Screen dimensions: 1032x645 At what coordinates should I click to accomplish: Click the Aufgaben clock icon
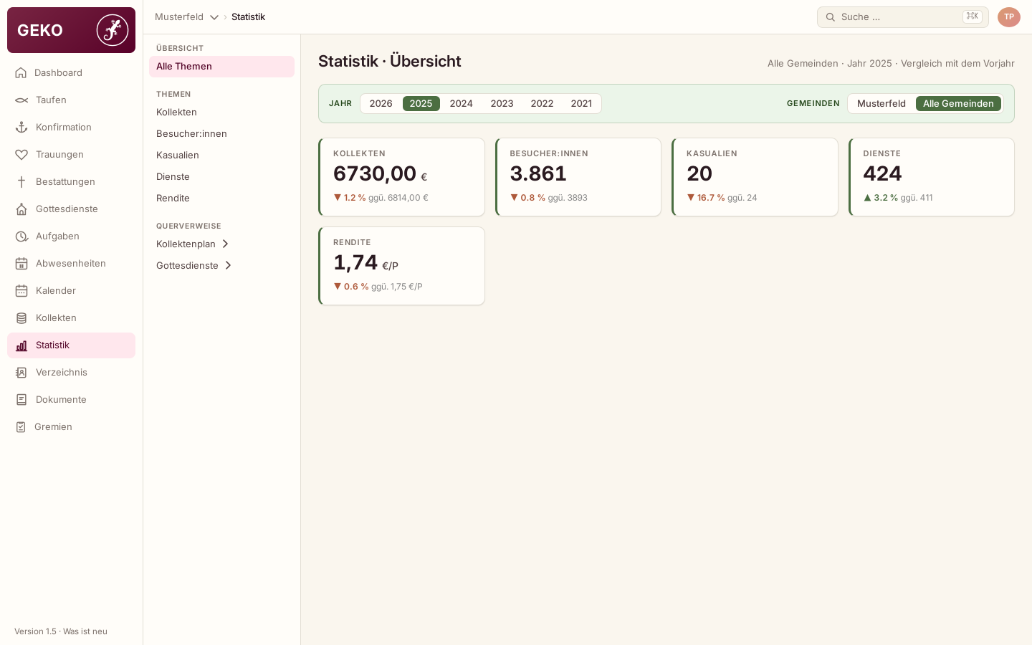21,236
